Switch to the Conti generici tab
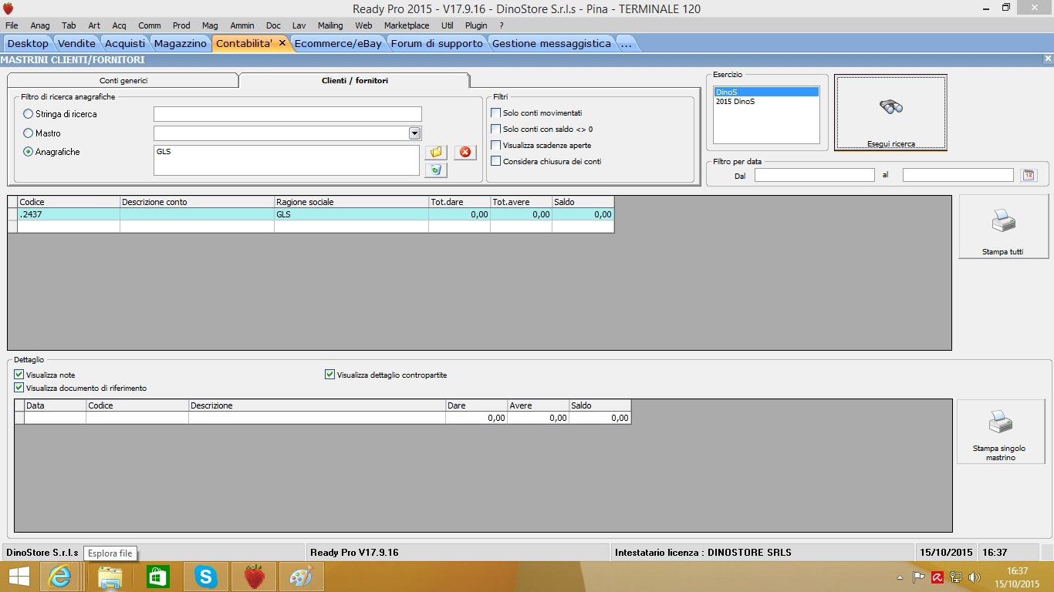 pyautogui.click(x=123, y=80)
